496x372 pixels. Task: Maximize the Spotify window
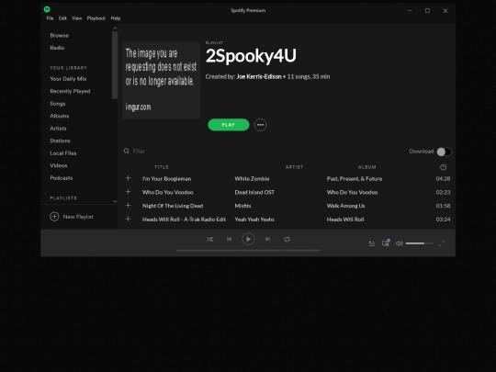pyautogui.click(x=427, y=10)
